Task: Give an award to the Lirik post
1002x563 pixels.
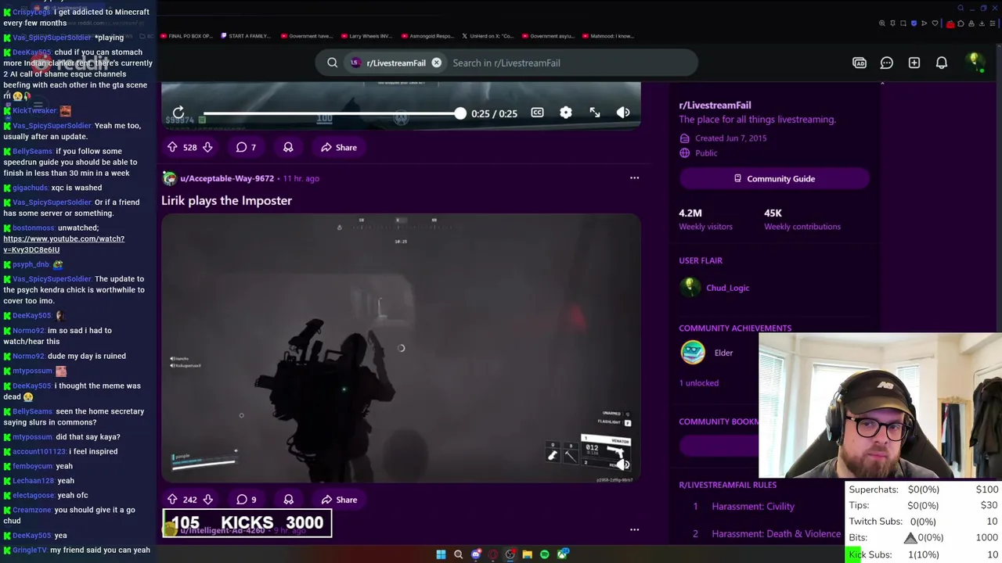Action: [288, 500]
